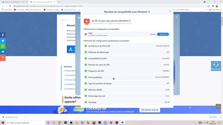This screenshot has height=125, width=223.
Task: Open Convertisseur YouTube bookmark
Action: (x=69, y=10)
